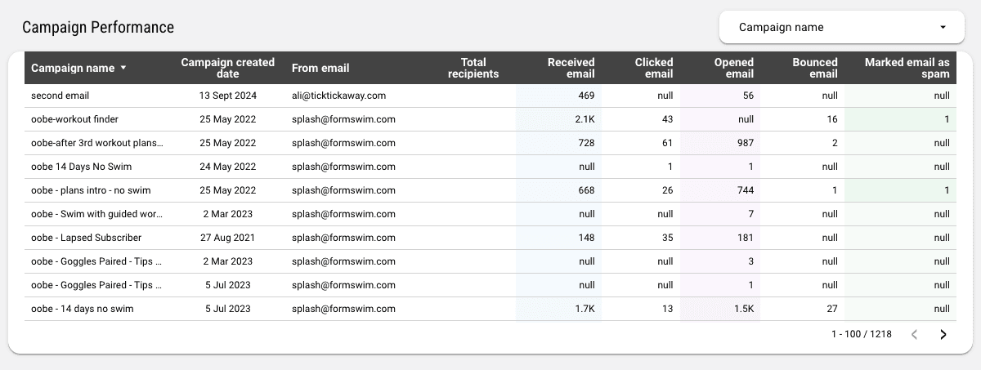The image size is (981, 370).
Task: Click the opened value 744
Action: (x=745, y=190)
